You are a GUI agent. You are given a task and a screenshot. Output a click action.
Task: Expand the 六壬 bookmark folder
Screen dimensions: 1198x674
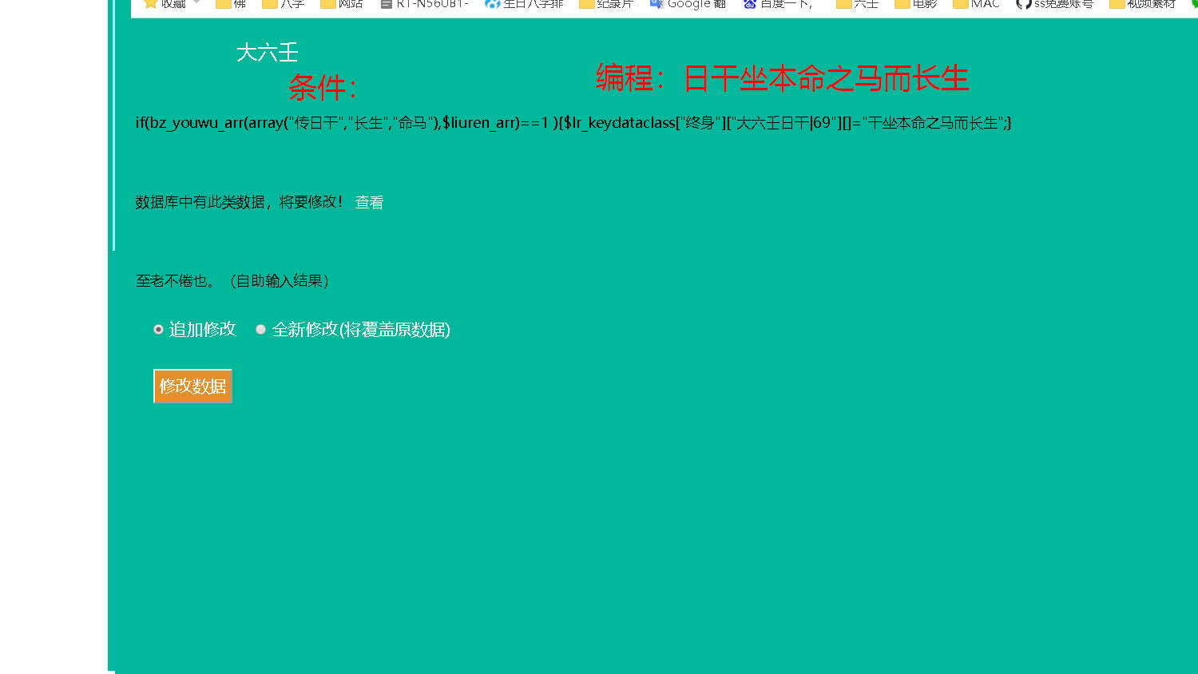click(857, 4)
